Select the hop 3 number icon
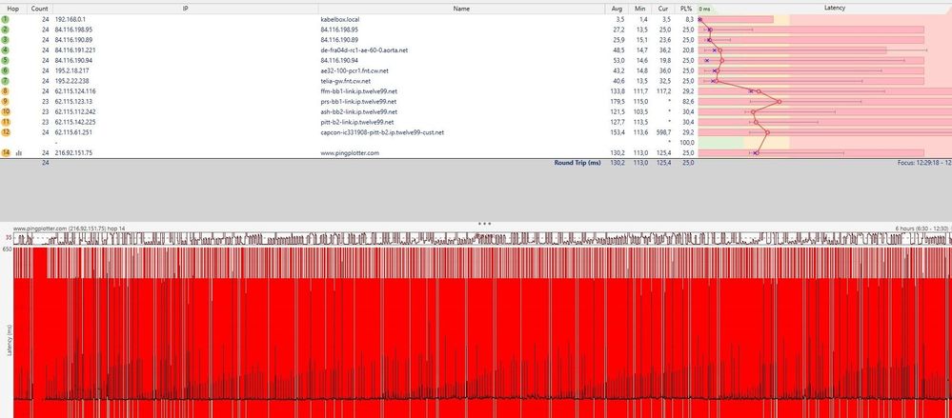 (6, 40)
